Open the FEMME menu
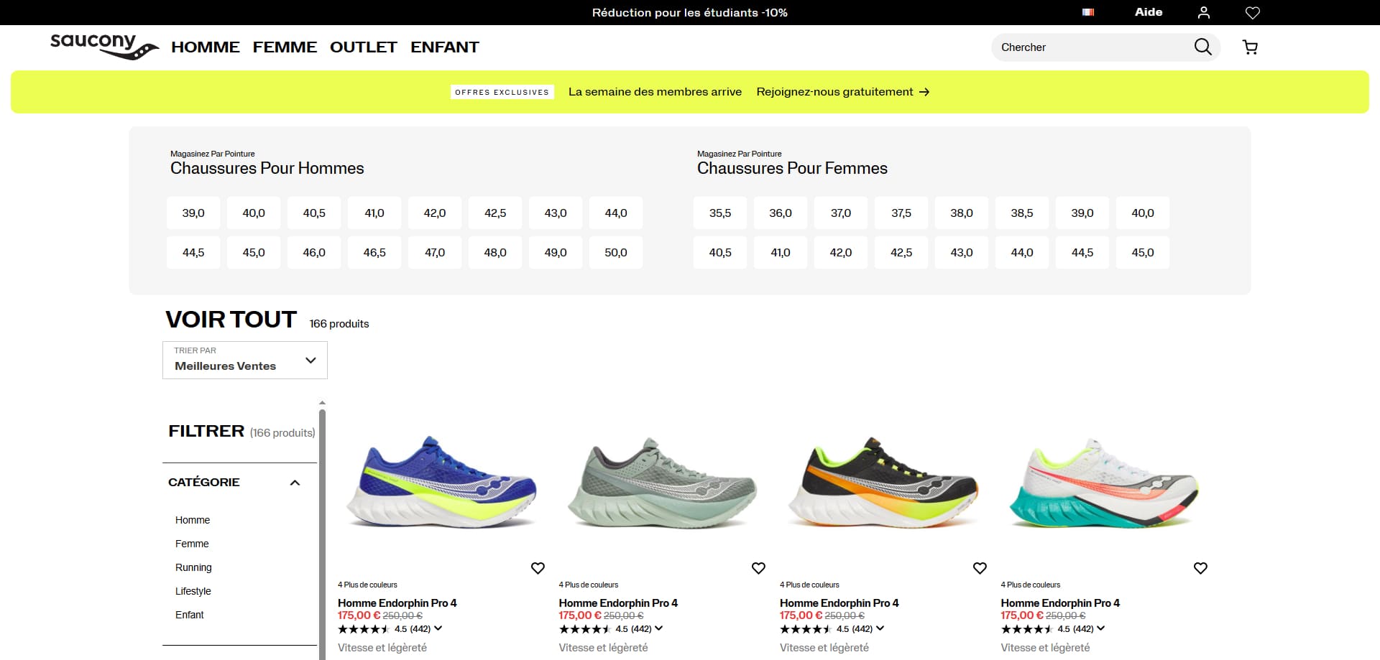The image size is (1380, 660). [x=285, y=47]
